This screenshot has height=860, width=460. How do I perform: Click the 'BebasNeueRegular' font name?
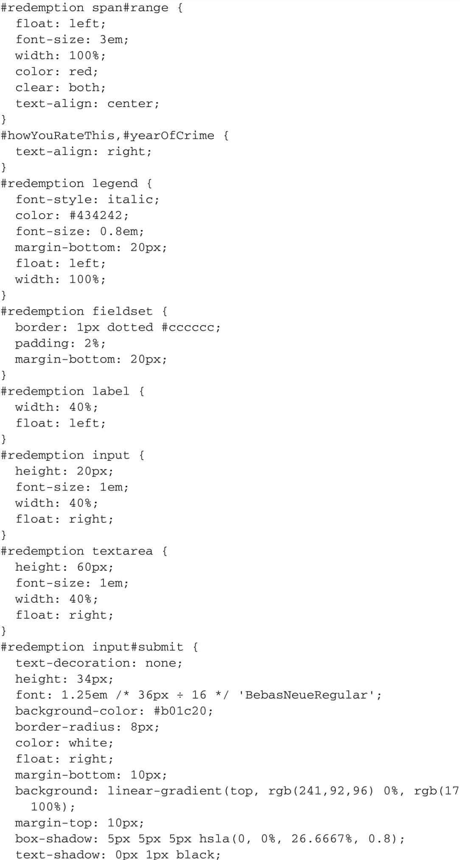310,695
